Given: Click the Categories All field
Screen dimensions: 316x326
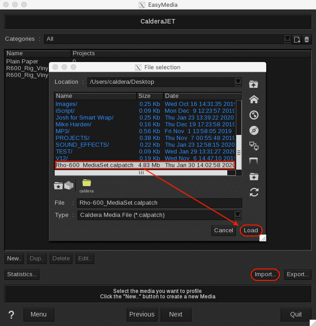Looking at the screenshot, I should tap(164, 39).
